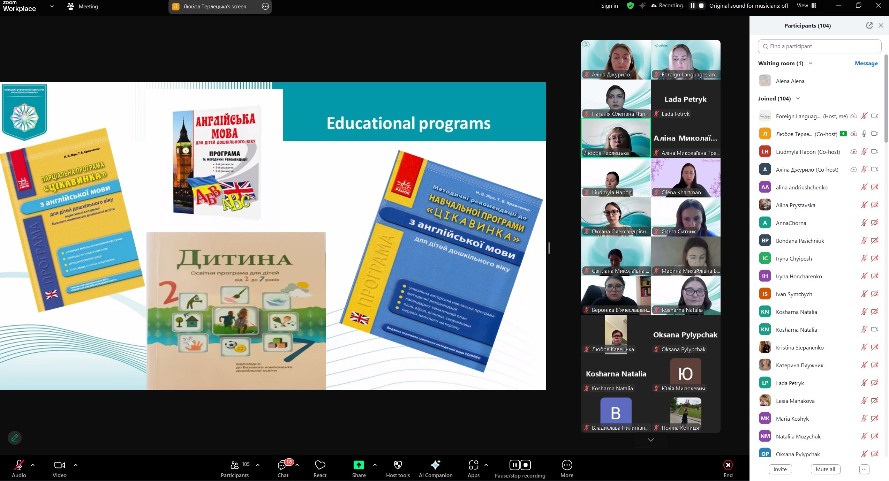The width and height of the screenshot is (889, 481).
Task: Launch the AI Companion sparkle icon
Action: pyautogui.click(x=435, y=465)
